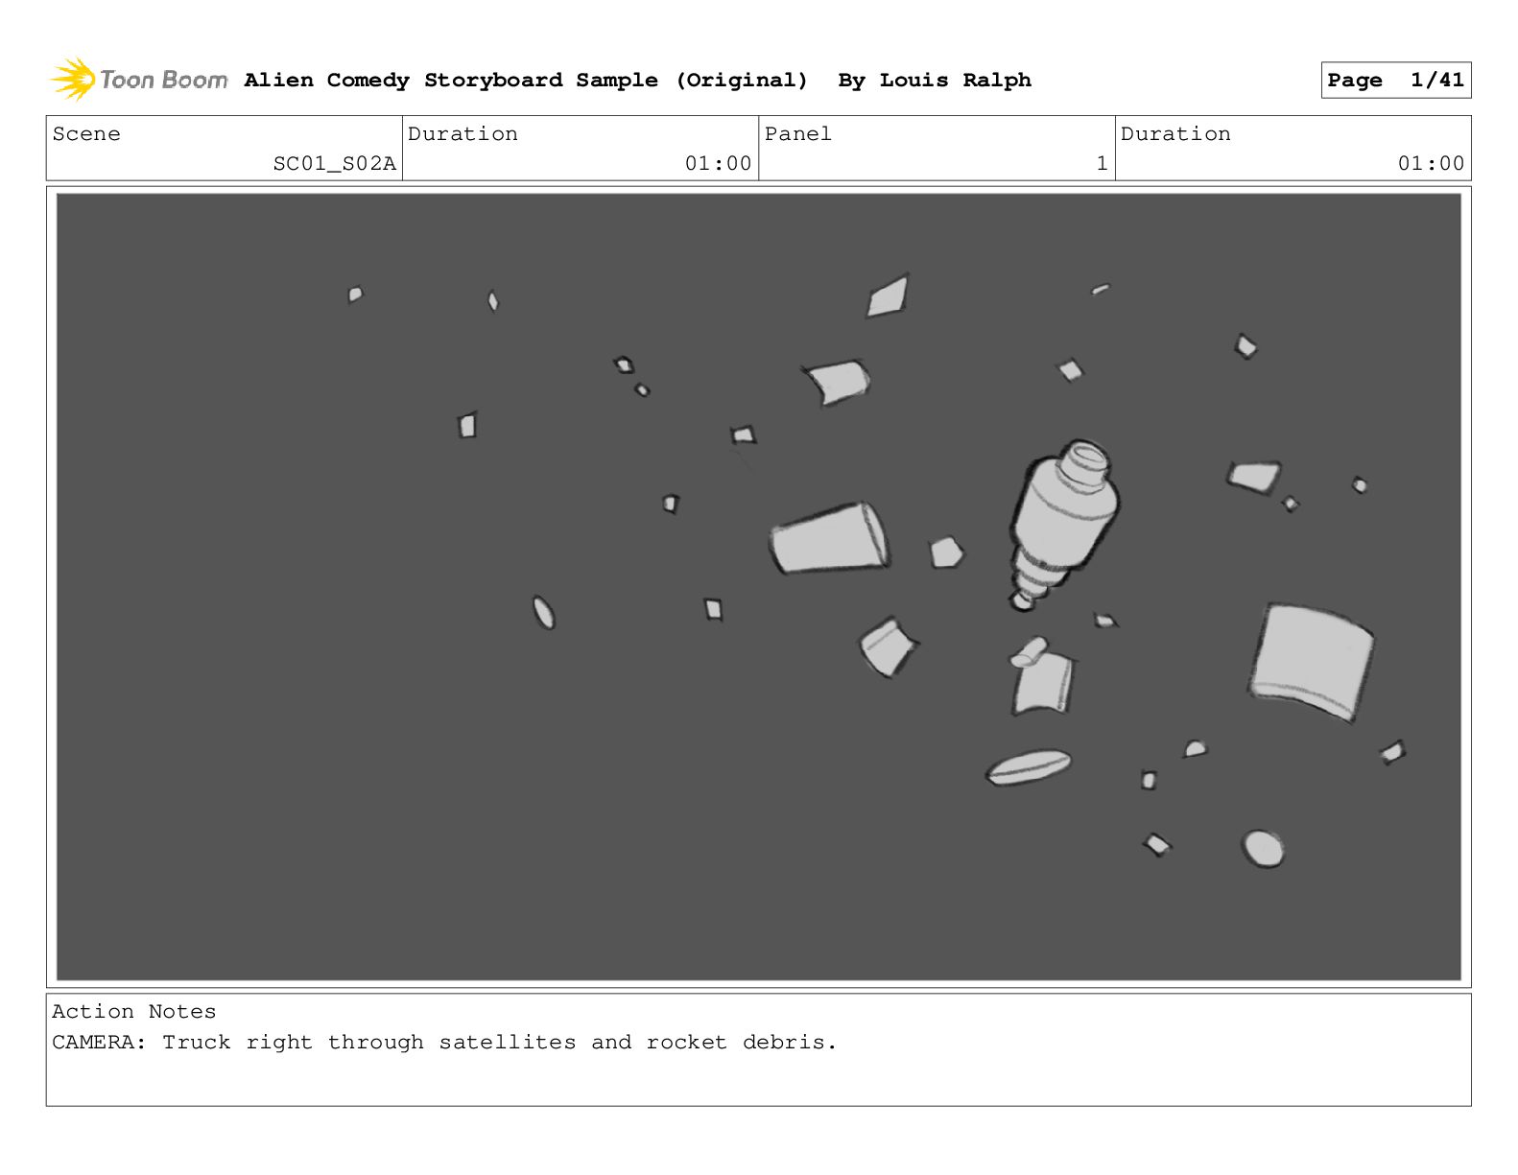Click the 'Page 1/41' page indicator
Screen dimensions: 1518x1175
click(x=1395, y=81)
